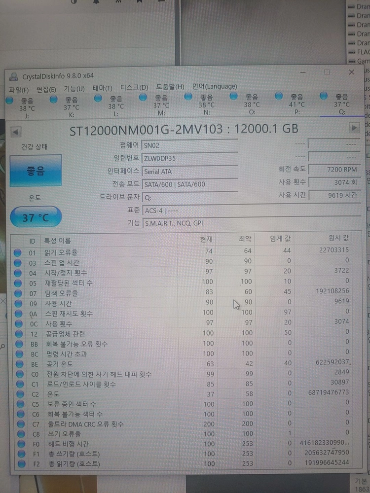Click the 3074 회 power count field
370x493 pixels.
pyautogui.click(x=334, y=182)
